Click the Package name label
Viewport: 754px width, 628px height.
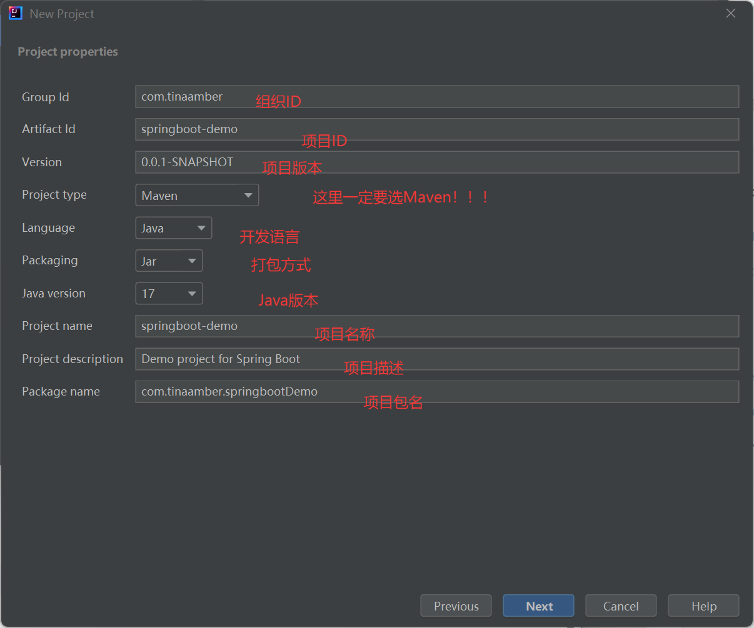[61, 392]
